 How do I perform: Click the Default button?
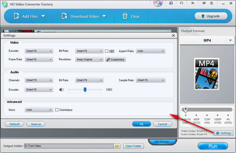click(x=14, y=124)
